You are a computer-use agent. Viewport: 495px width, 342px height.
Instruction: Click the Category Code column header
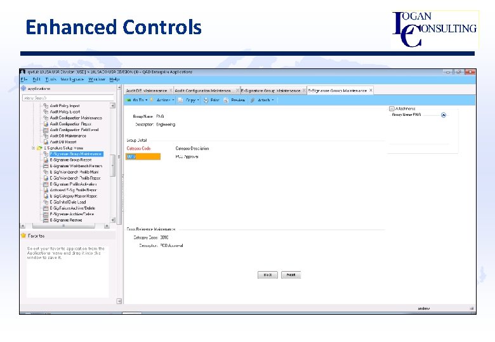click(138, 148)
